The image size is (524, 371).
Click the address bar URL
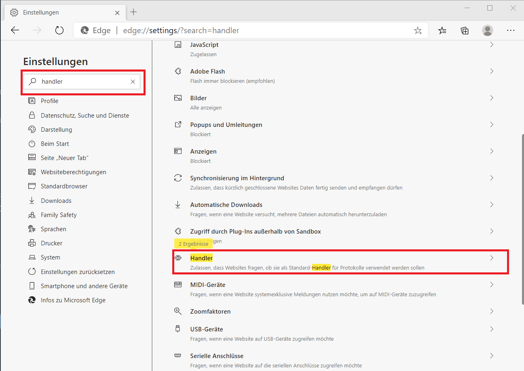pyautogui.click(x=181, y=31)
